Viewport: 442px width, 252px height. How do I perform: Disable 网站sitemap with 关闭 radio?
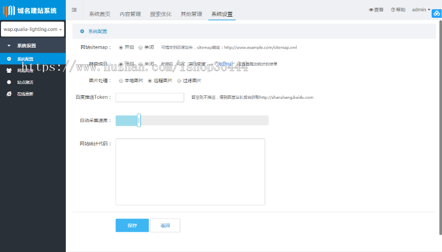[140, 48]
